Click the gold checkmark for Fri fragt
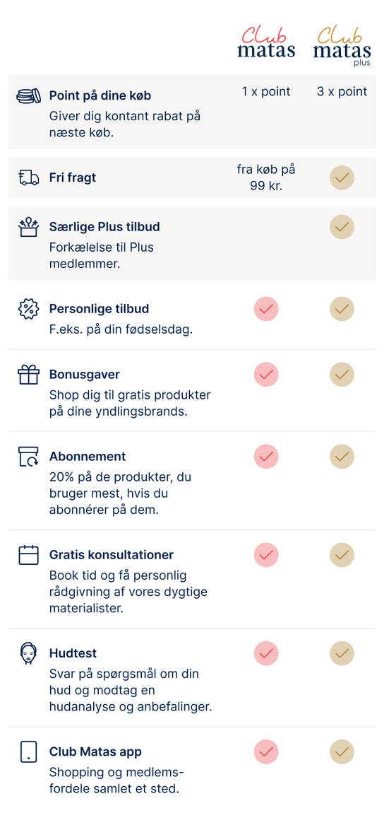384x813 pixels. [x=342, y=178]
